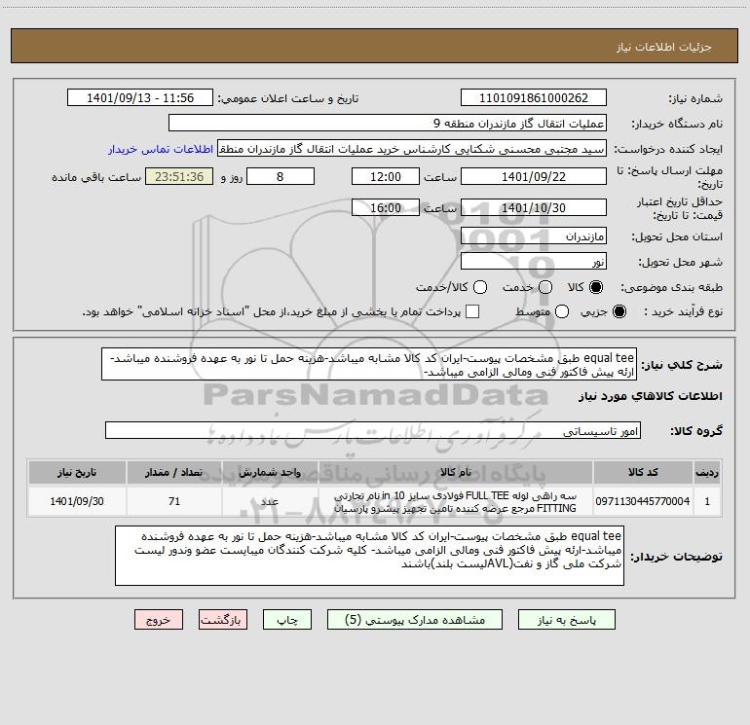Click buyer name field عملیات انتقال گاز مازندران
Screen dimensions: 750x725
click(388, 123)
